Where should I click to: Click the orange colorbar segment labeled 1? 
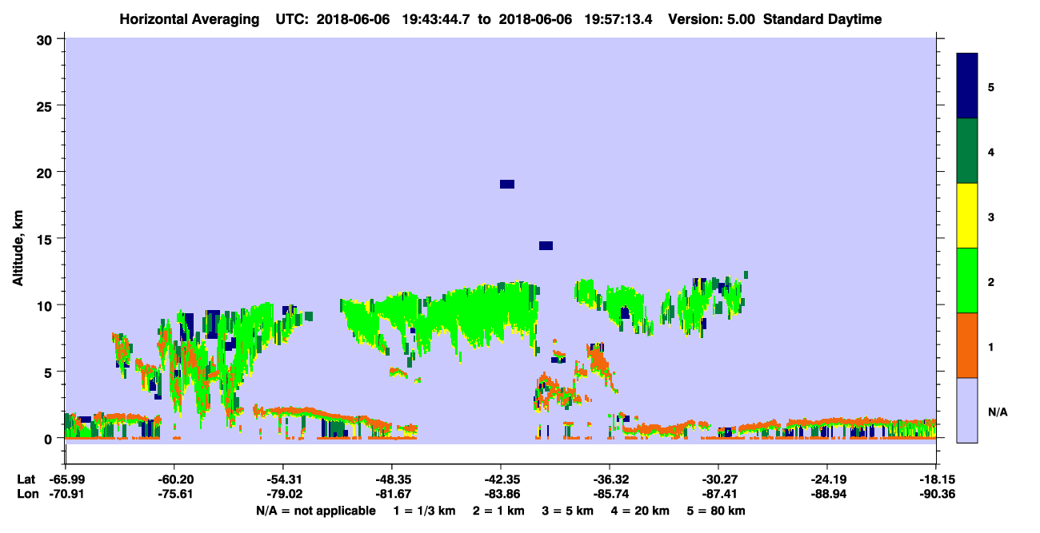click(967, 345)
